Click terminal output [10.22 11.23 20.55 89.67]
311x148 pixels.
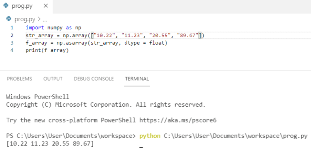50,144
